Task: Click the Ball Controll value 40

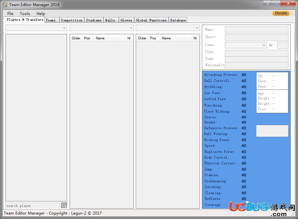Action: [x=244, y=81]
